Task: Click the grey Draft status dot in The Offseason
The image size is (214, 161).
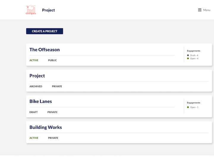Action: click(x=188, y=55)
